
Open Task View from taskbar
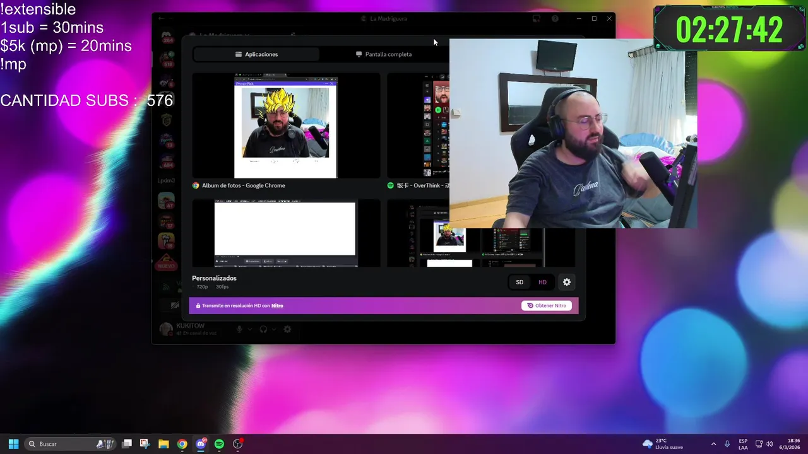point(127,444)
